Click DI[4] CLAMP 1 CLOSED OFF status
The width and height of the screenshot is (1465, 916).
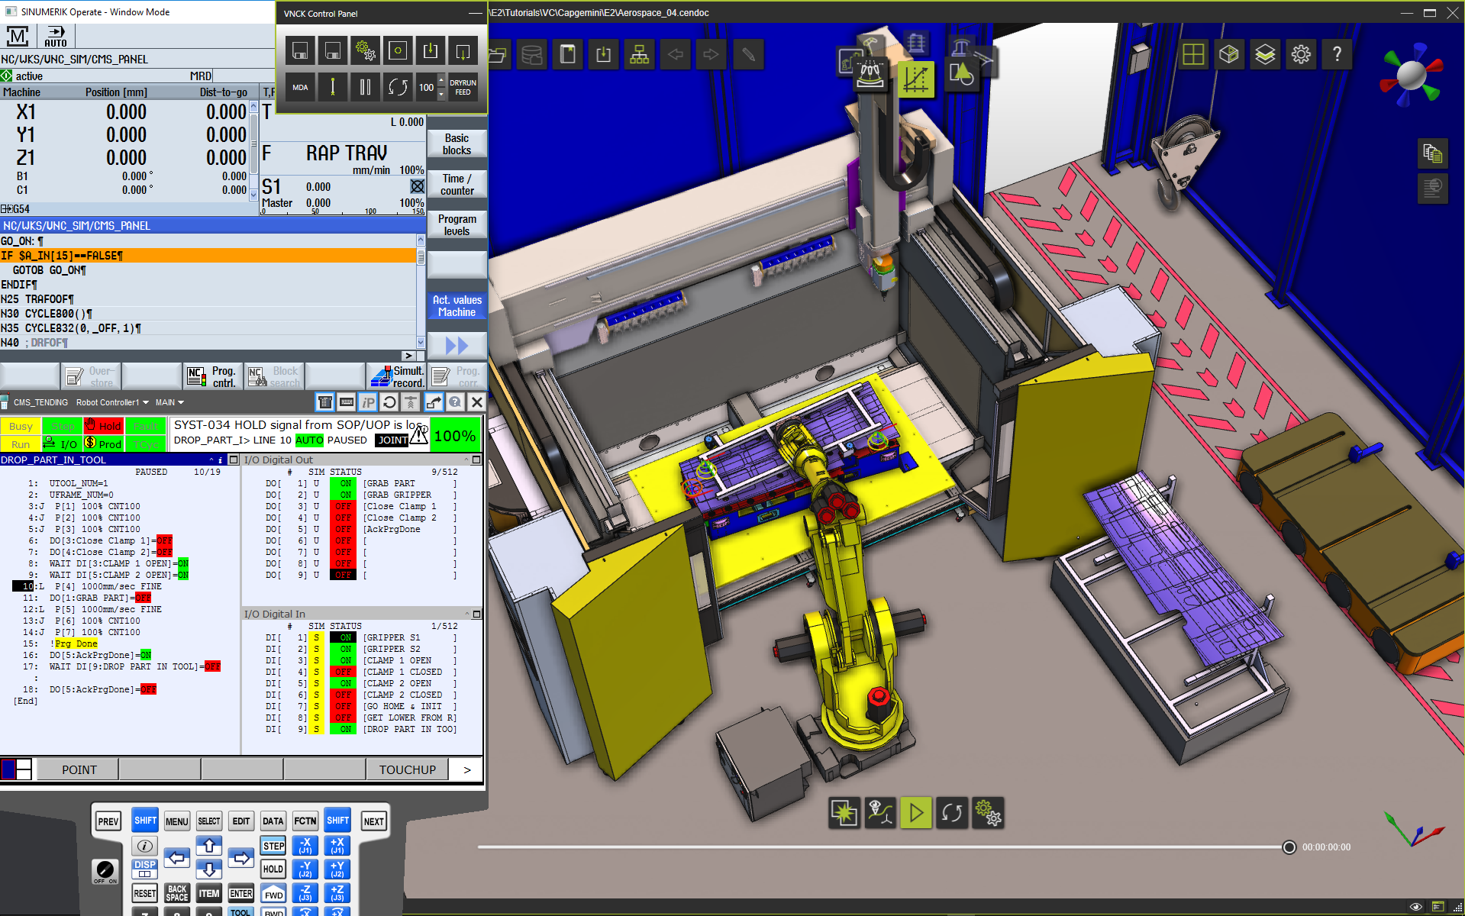coord(342,672)
